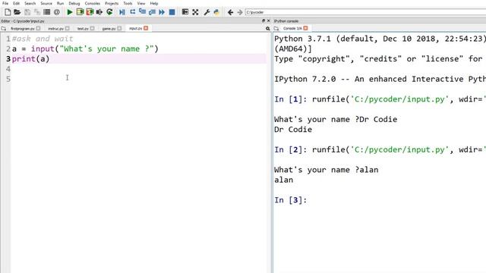Image resolution: width=486 pixels, height=273 pixels.
Task: Open the Projects menu
Action: pyautogui.click(x=112, y=3)
